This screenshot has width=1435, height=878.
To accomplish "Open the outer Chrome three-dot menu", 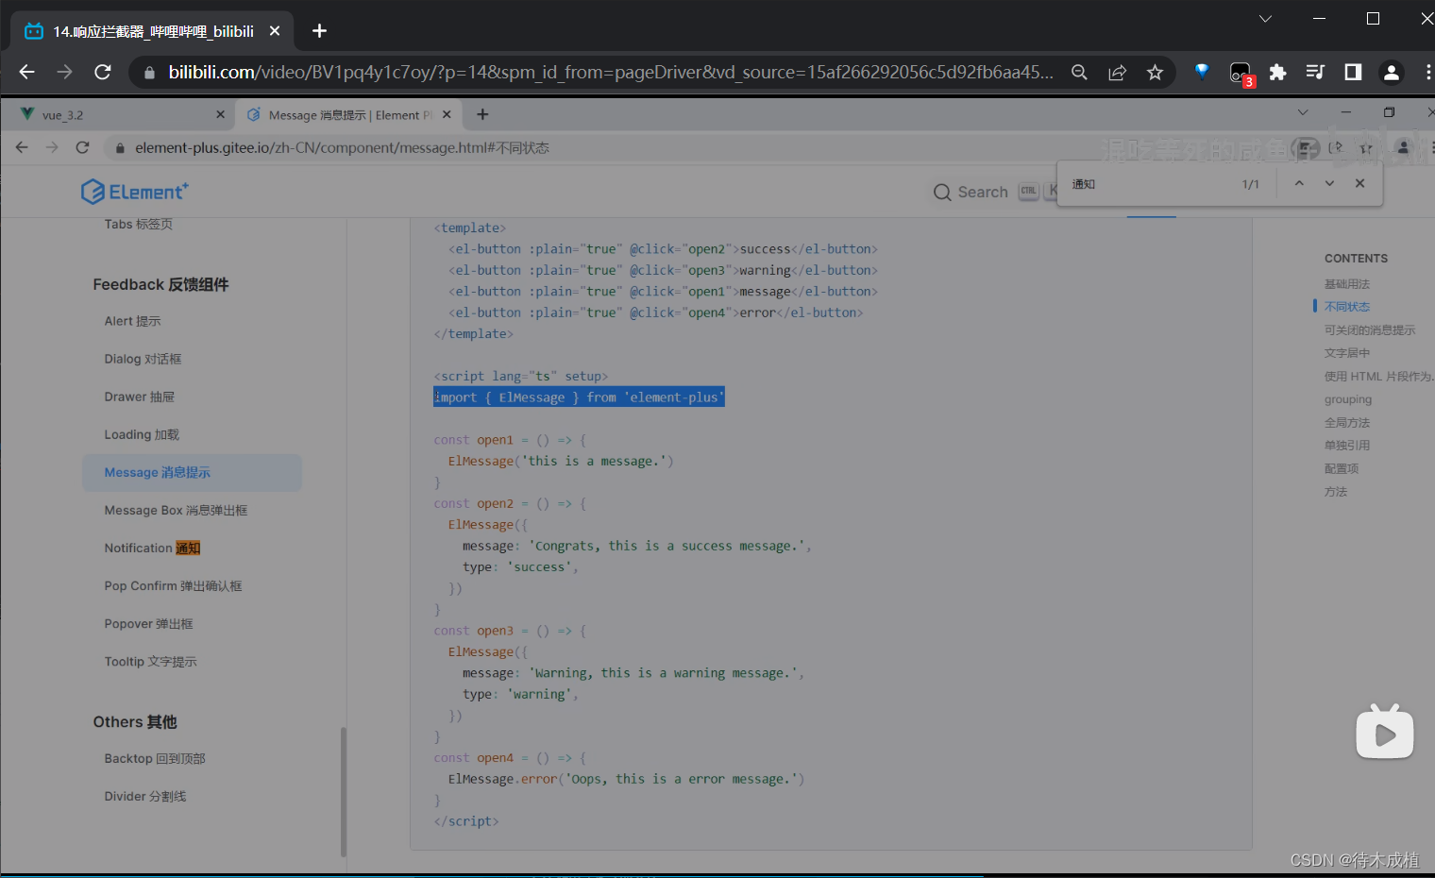I will [1427, 72].
